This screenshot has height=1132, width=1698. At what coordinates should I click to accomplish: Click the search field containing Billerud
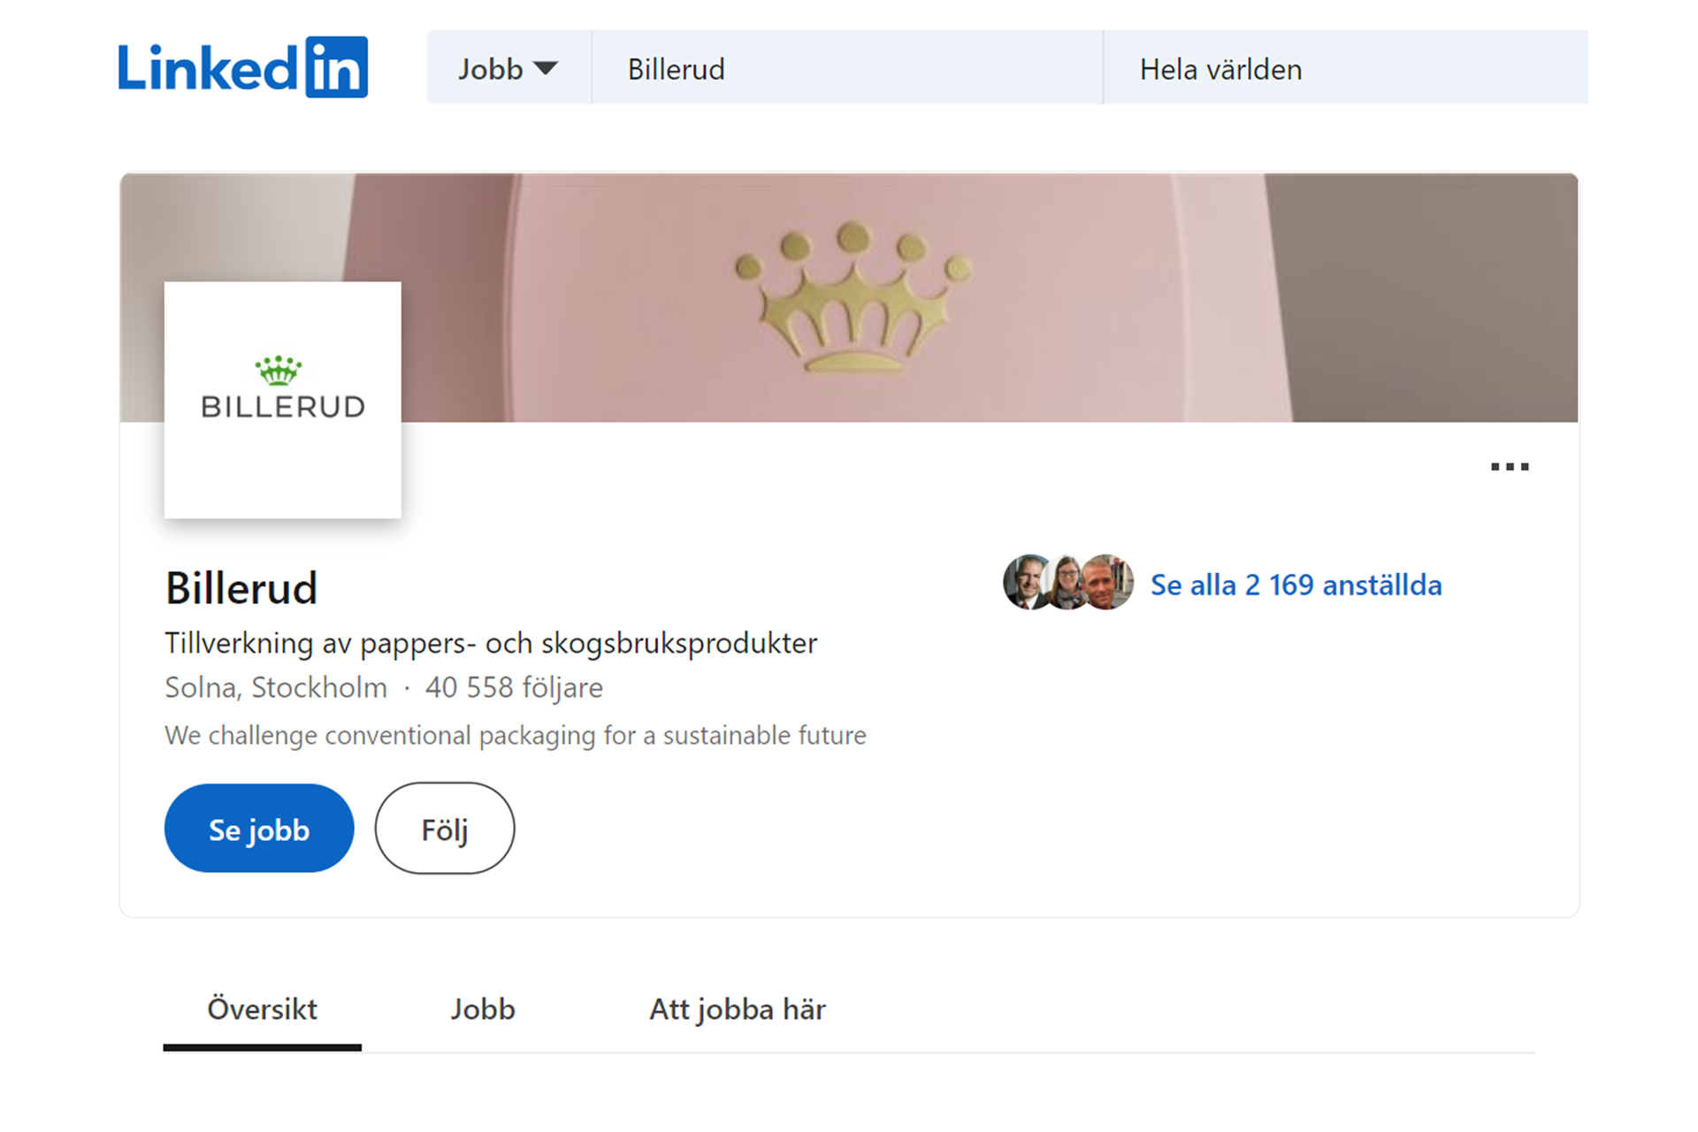[x=845, y=69]
